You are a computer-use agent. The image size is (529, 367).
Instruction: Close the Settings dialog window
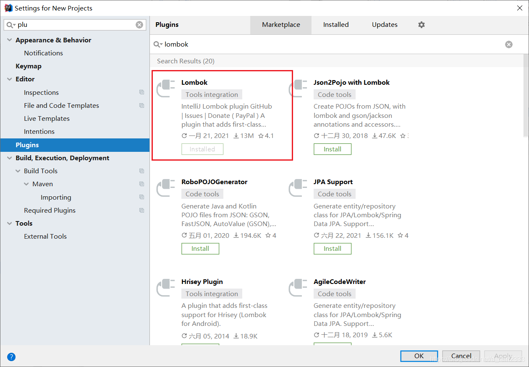point(519,8)
